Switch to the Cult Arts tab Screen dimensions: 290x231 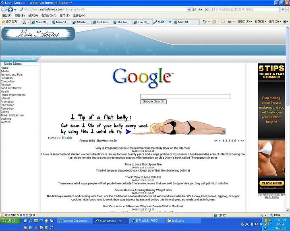point(101,22)
